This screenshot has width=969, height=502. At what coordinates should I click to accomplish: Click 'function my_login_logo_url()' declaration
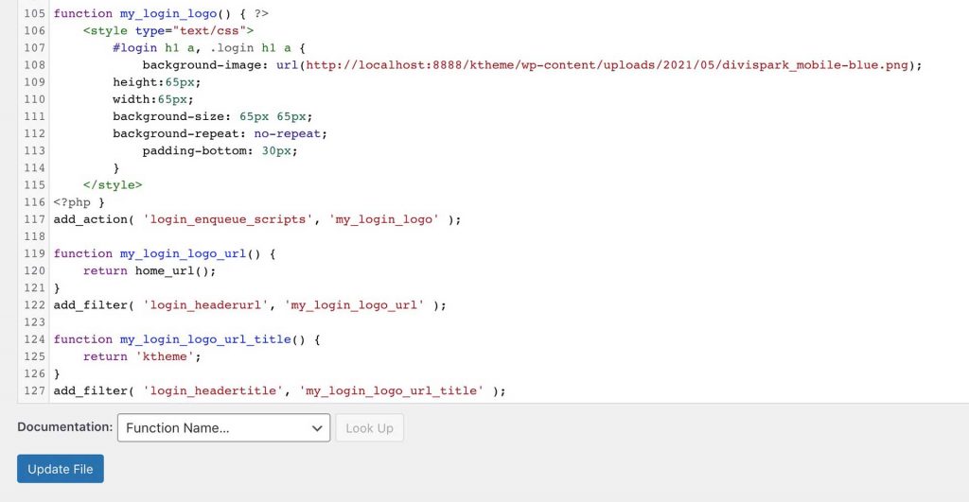(x=165, y=253)
